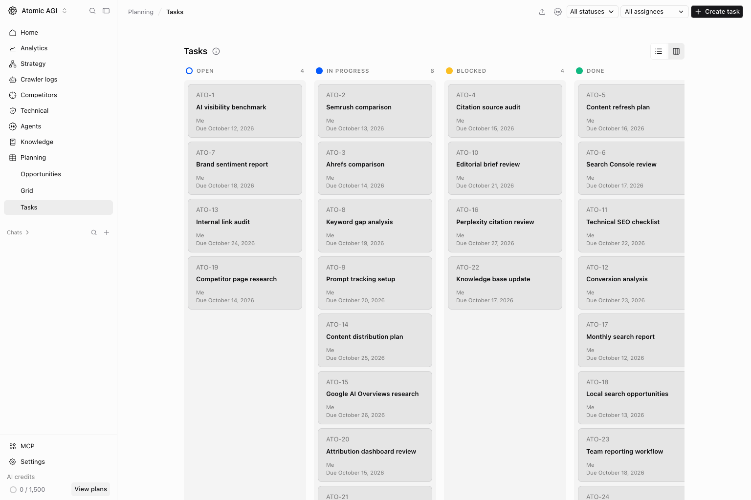Viewport: 751px width, 500px height.
Task: Click the View plans button
Action: click(x=90, y=489)
